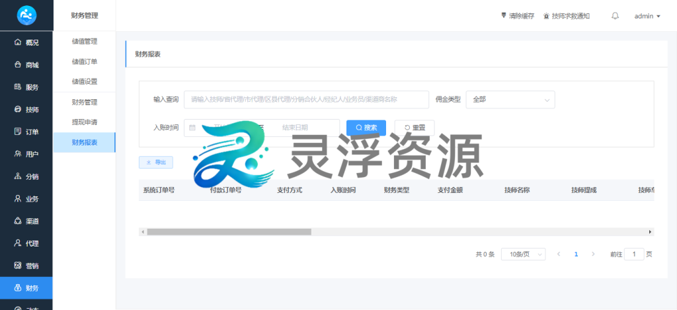Click the app logo in the top corner
Image resolution: width=677 pixels, height=310 pixels.
point(26,16)
